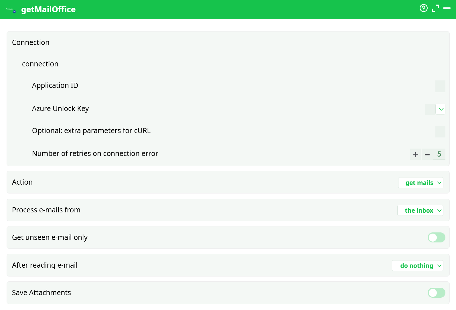Increase retries with the plus icon
The image size is (456, 310).
tap(415, 155)
